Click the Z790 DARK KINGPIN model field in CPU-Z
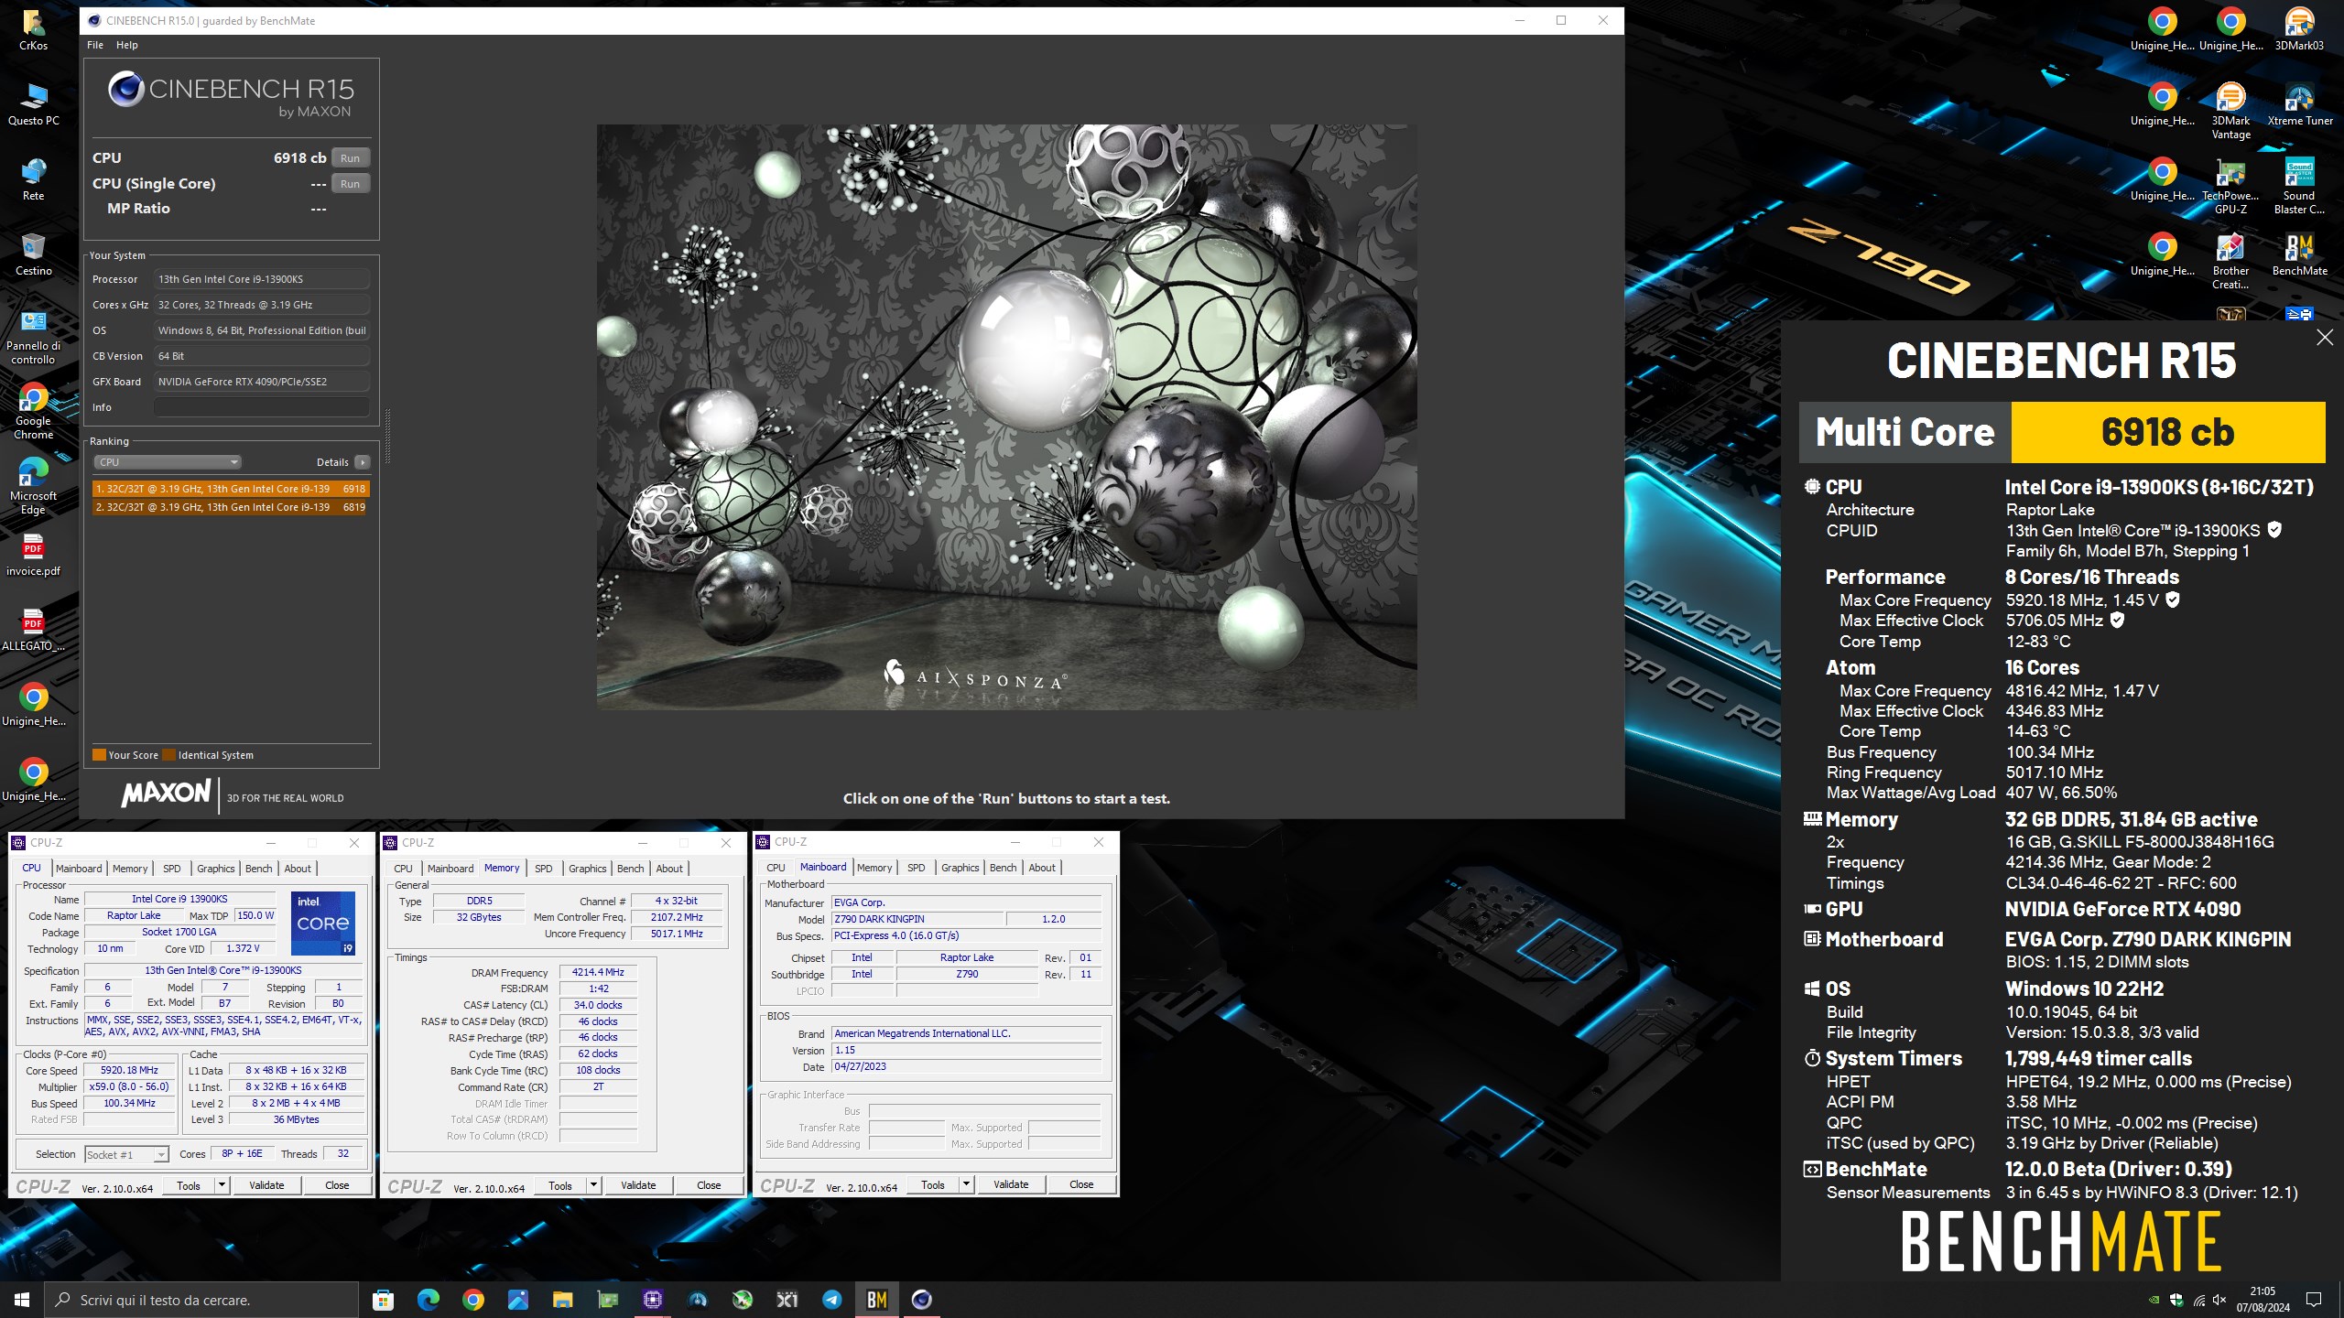This screenshot has width=2344, height=1318. 917,919
